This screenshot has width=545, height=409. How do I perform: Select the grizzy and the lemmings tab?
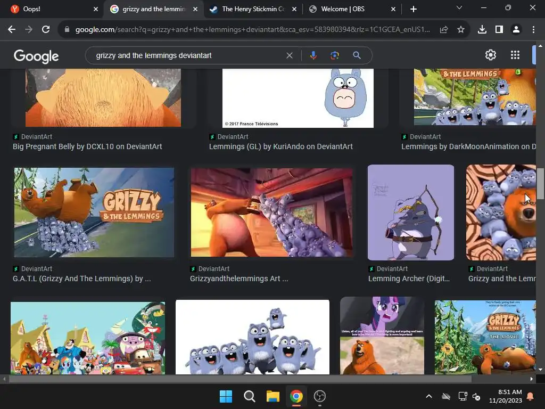coord(154,9)
